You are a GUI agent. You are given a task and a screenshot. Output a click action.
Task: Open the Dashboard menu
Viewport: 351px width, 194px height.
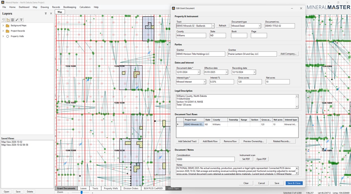coord(24,7)
